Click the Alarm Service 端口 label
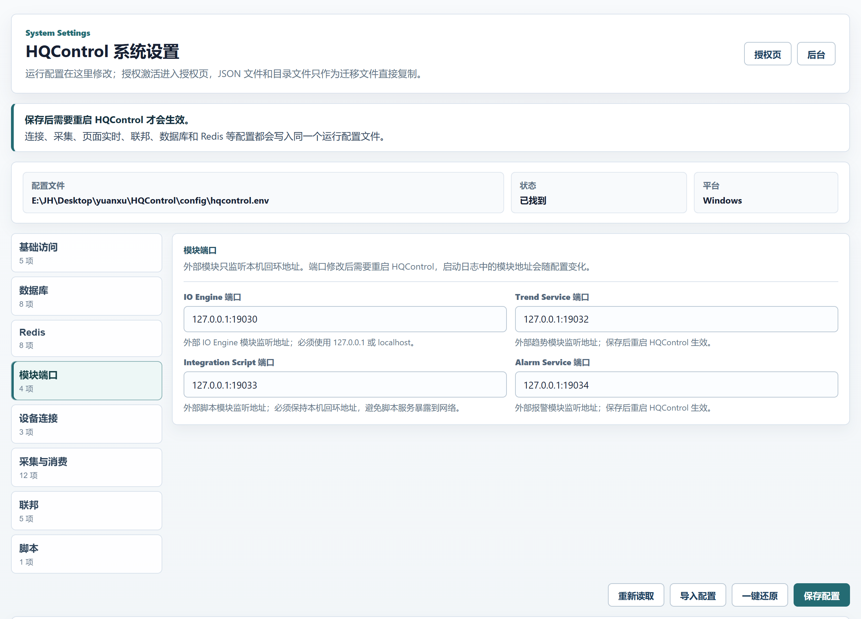This screenshot has width=861, height=619. 552,362
